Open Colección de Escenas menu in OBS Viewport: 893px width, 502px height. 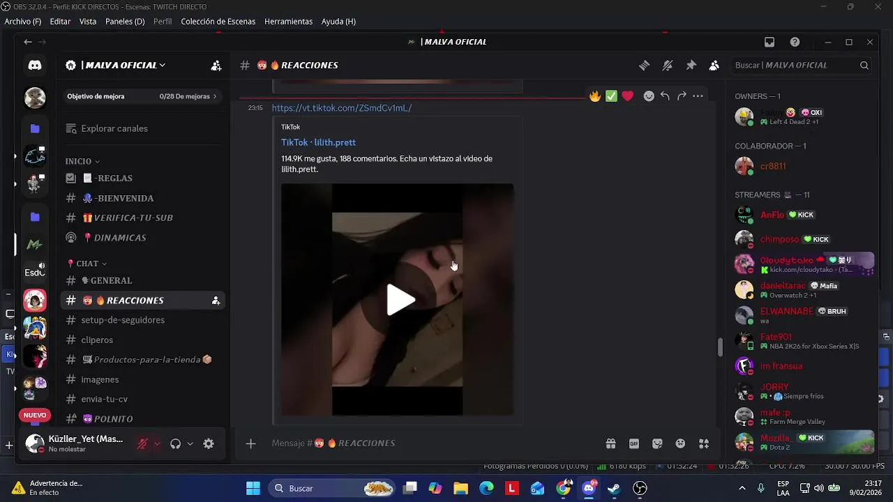click(218, 22)
